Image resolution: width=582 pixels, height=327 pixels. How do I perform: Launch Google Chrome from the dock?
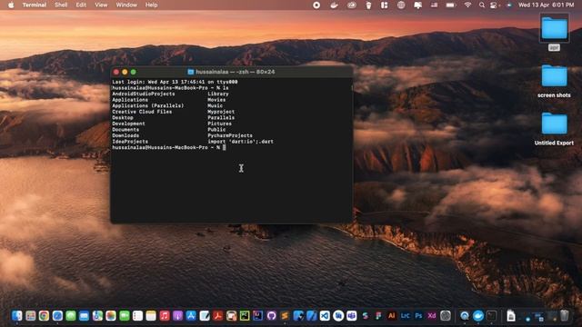(44, 316)
